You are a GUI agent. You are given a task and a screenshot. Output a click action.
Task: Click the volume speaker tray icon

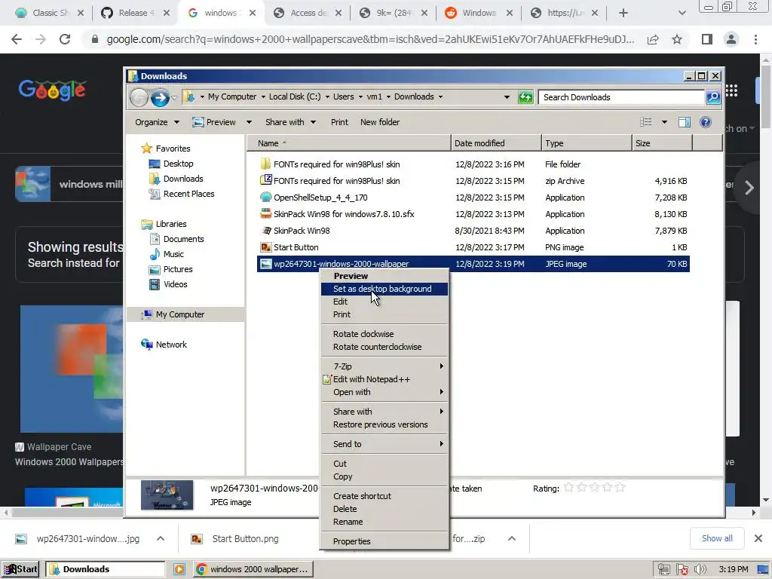[700, 569]
